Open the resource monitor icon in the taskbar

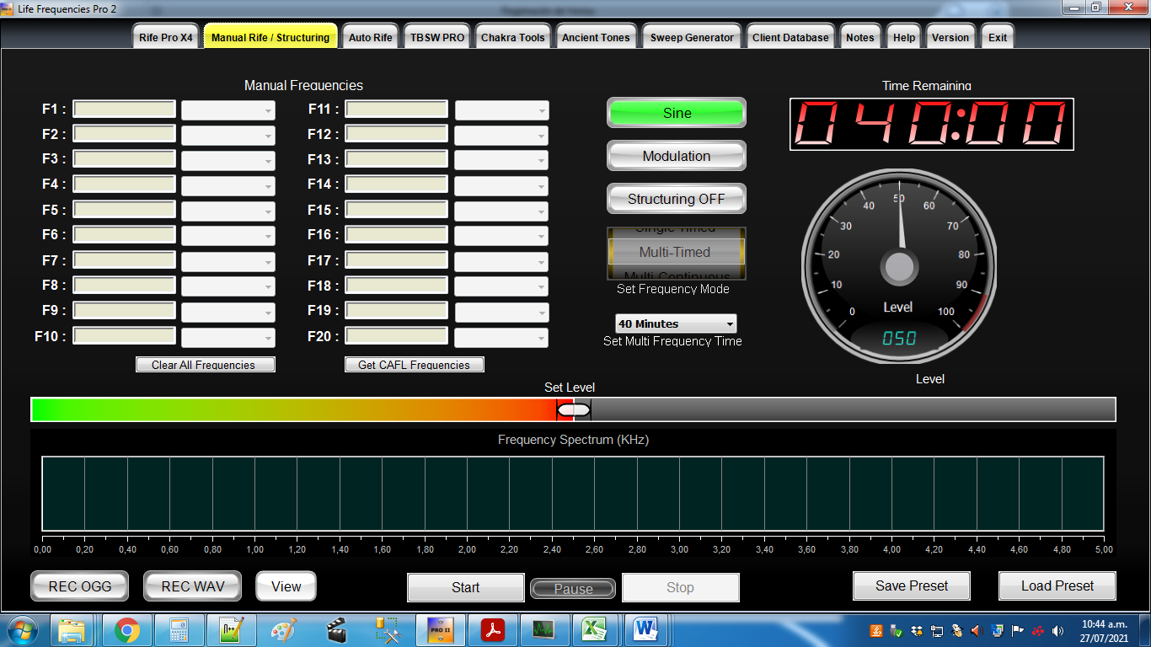[x=544, y=629]
